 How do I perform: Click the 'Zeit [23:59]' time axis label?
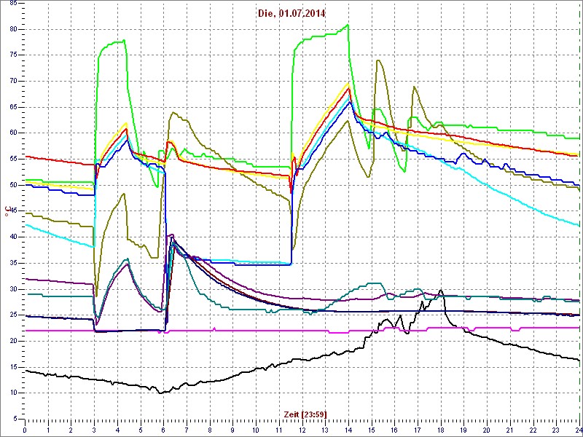[305, 414]
